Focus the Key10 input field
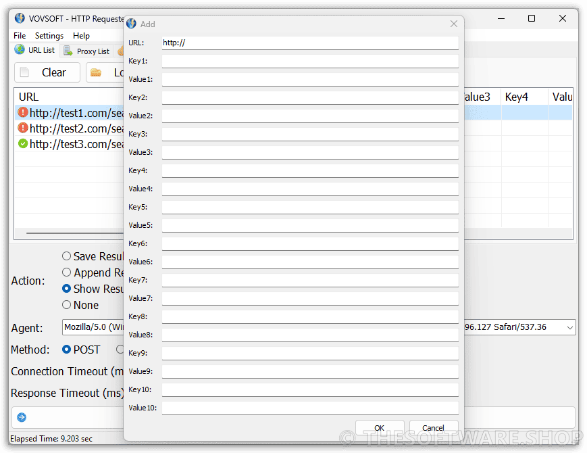Screen dimensions: 587x453 (x=310, y=389)
